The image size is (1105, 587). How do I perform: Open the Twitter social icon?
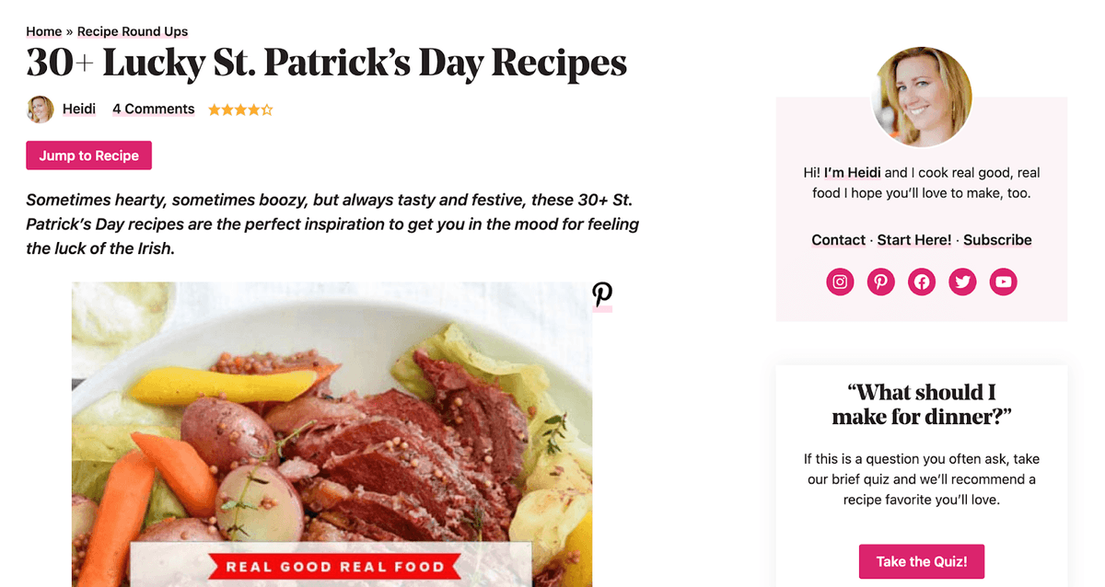point(962,282)
